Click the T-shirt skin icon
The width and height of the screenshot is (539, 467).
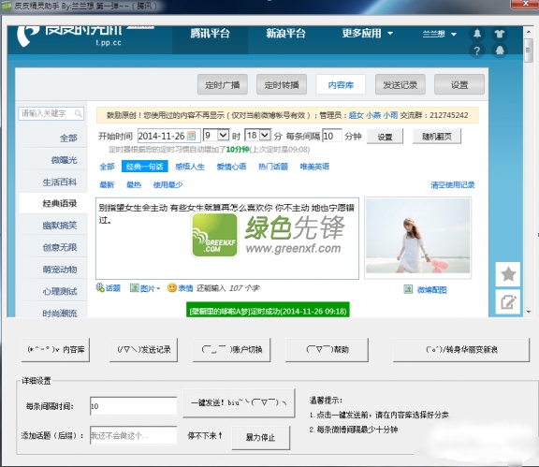(500, 34)
